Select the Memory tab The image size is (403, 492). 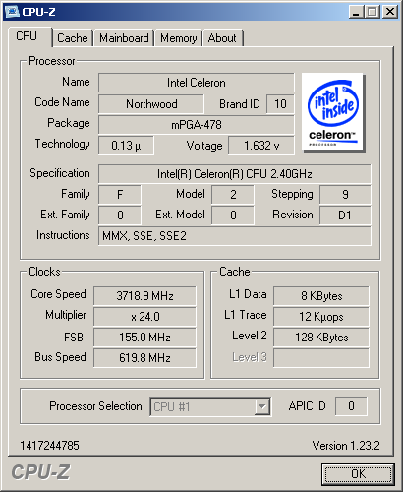(x=179, y=38)
